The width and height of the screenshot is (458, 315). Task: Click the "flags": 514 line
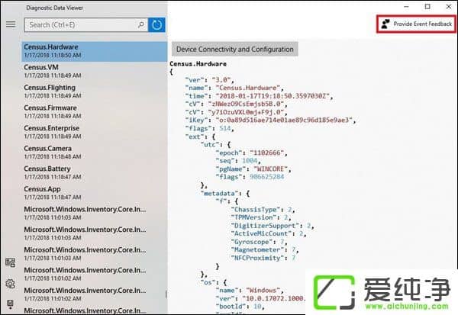pos(209,128)
